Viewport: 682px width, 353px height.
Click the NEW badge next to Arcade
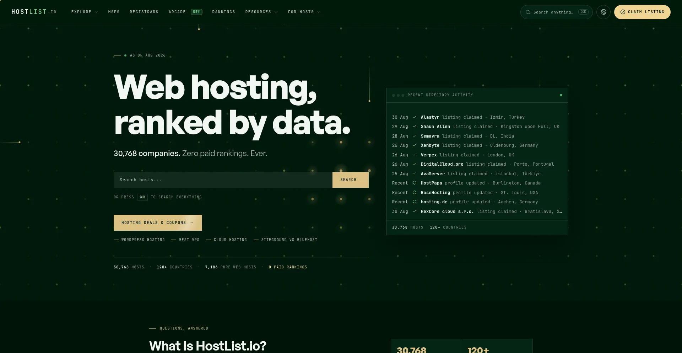point(196,12)
